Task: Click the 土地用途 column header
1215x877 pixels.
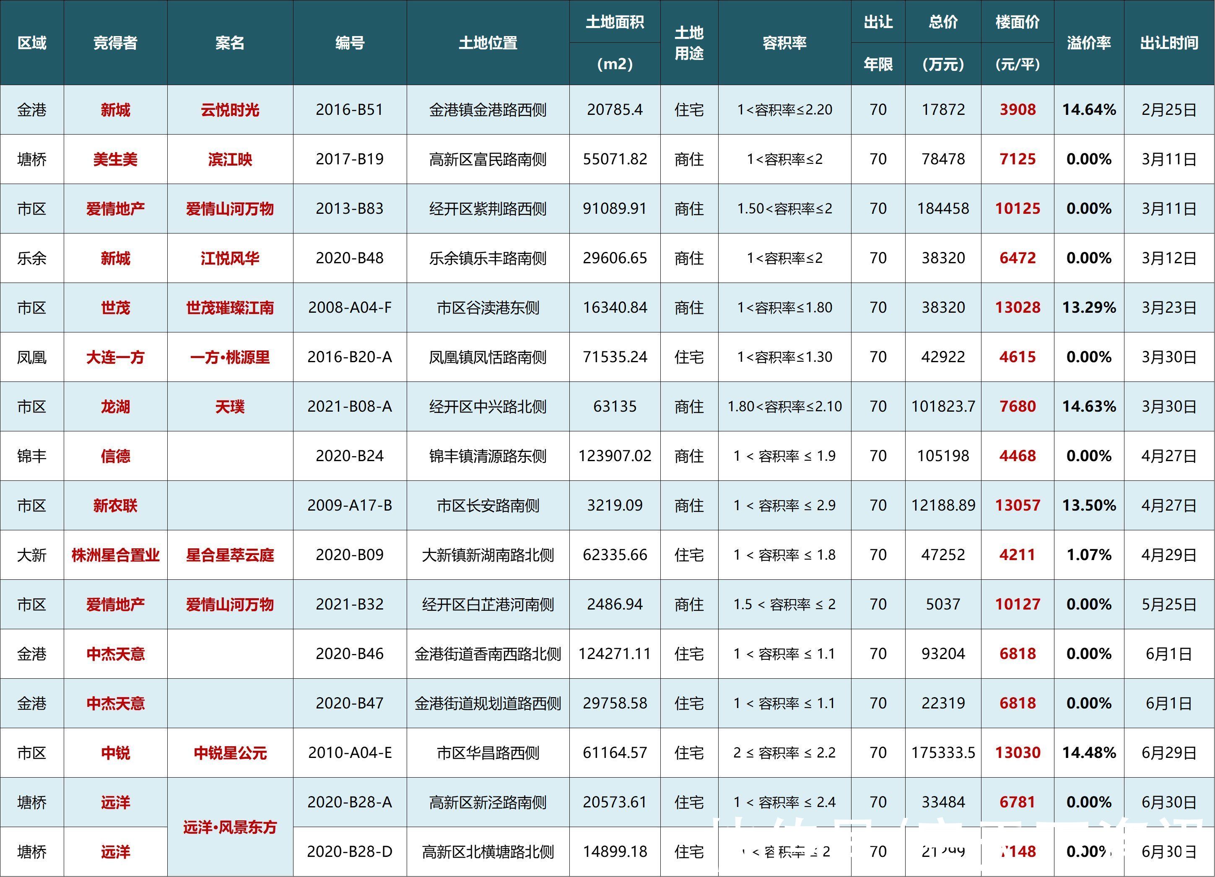Action: coord(689,43)
